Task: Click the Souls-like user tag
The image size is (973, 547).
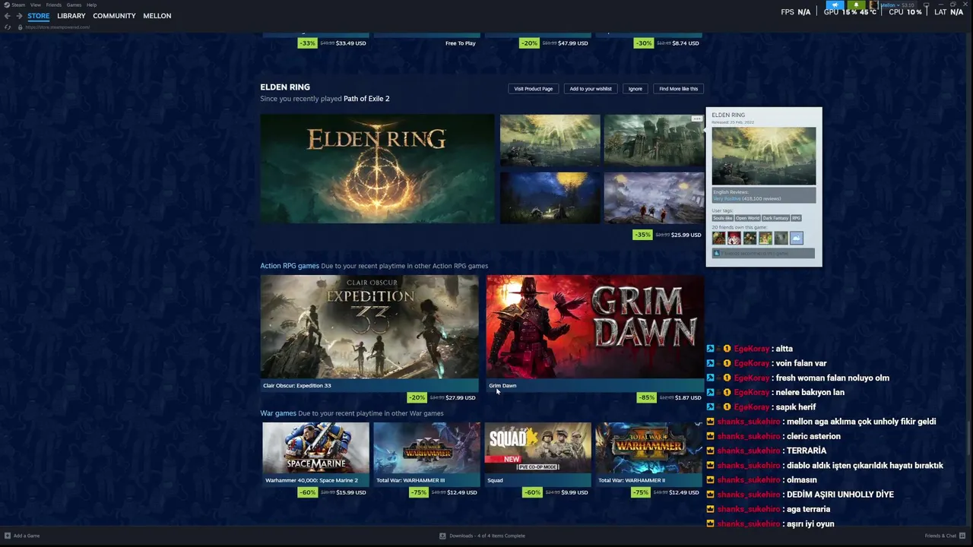Action: tap(723, 218)
